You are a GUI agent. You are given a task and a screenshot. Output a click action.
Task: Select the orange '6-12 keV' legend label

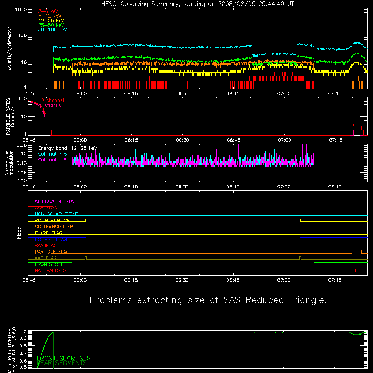(50, 16)
